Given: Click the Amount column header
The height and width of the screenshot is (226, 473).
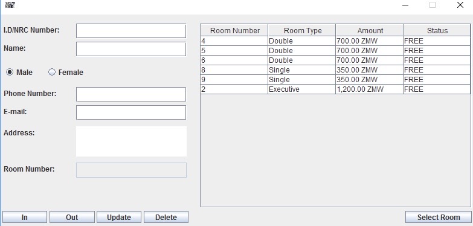Looking at the screenshot, I should pos(370,30).
